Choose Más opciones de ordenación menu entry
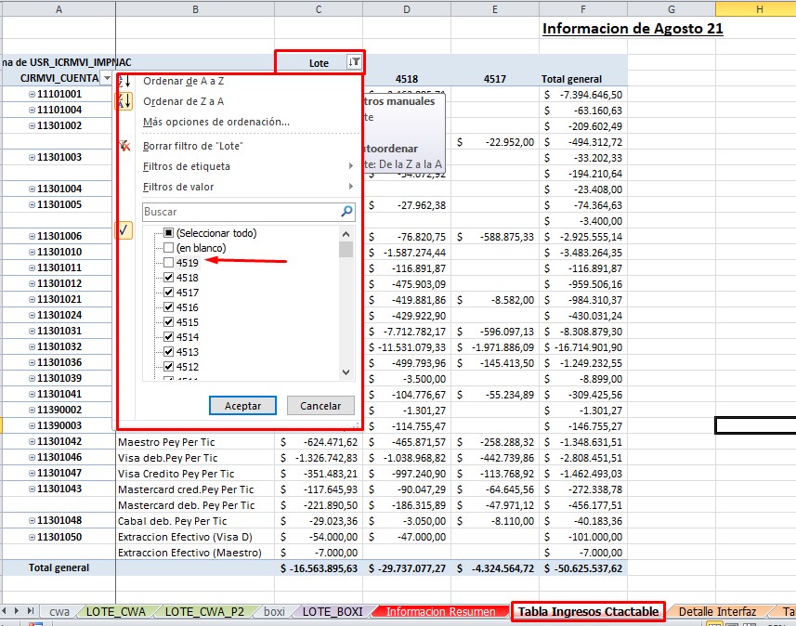 [216, 122]
